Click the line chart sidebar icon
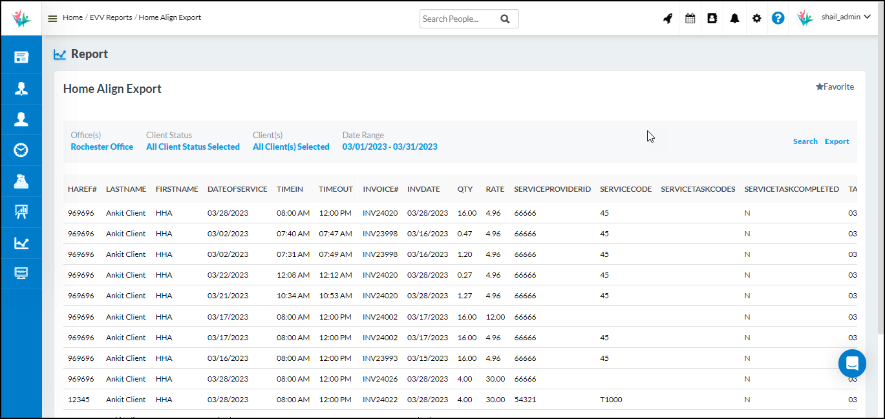This screenshot has height=419, width=885. coord(21,243)
